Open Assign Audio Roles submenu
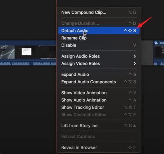The width and height of the screenshot is (164, 154). pyautogui.click(x=99, y=56)
